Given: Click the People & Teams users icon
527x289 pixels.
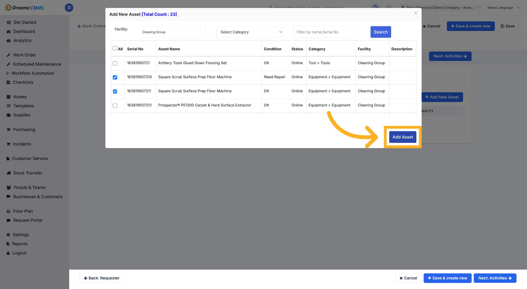Looking at the screenshot, I should pyautogui.click(x=9, y=188).
